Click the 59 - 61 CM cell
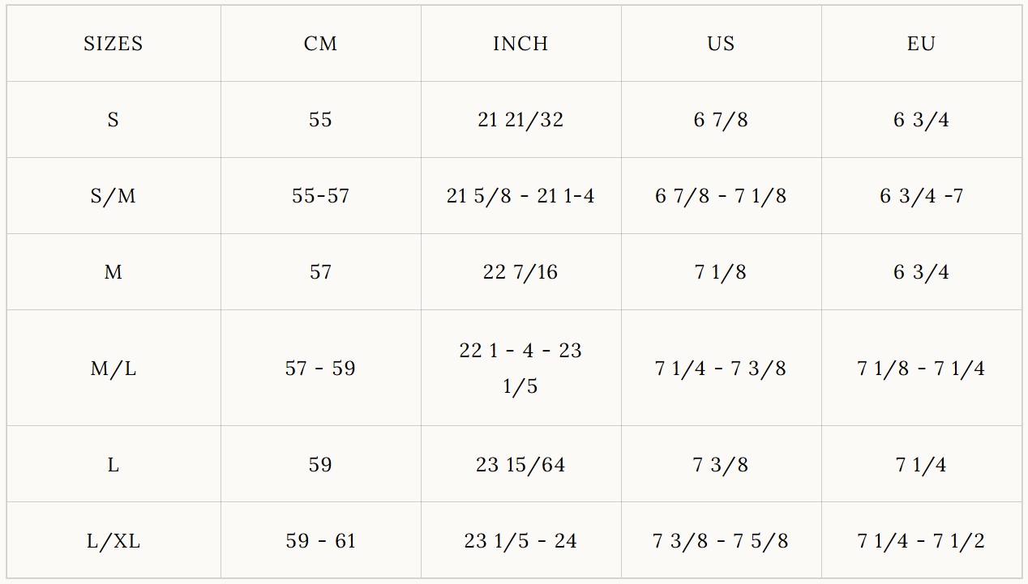 [x=320, y=541]
